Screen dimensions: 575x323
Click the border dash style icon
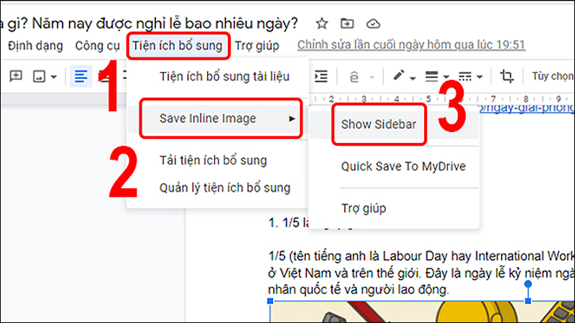[465, 77]
